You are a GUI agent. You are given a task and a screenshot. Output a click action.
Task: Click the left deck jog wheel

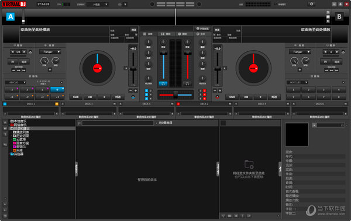pyautogui.click(x=97, y=68)
